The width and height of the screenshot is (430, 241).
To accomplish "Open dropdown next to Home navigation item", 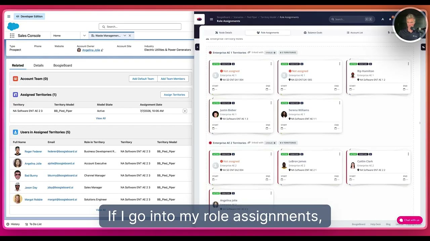I will point(84,35).
